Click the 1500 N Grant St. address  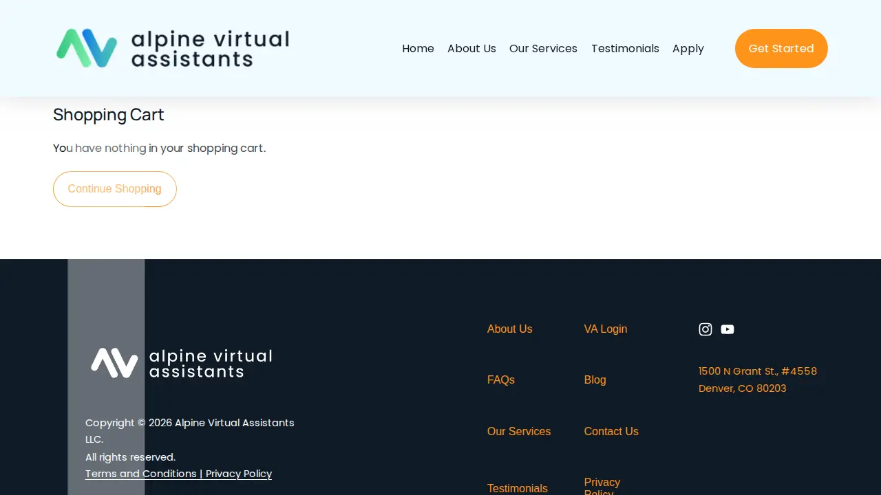pyautogui.click(x=758, y=379)
